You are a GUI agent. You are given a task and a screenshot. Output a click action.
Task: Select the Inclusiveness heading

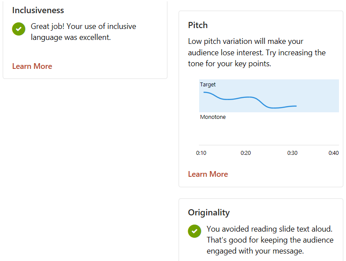pos(38,10)
